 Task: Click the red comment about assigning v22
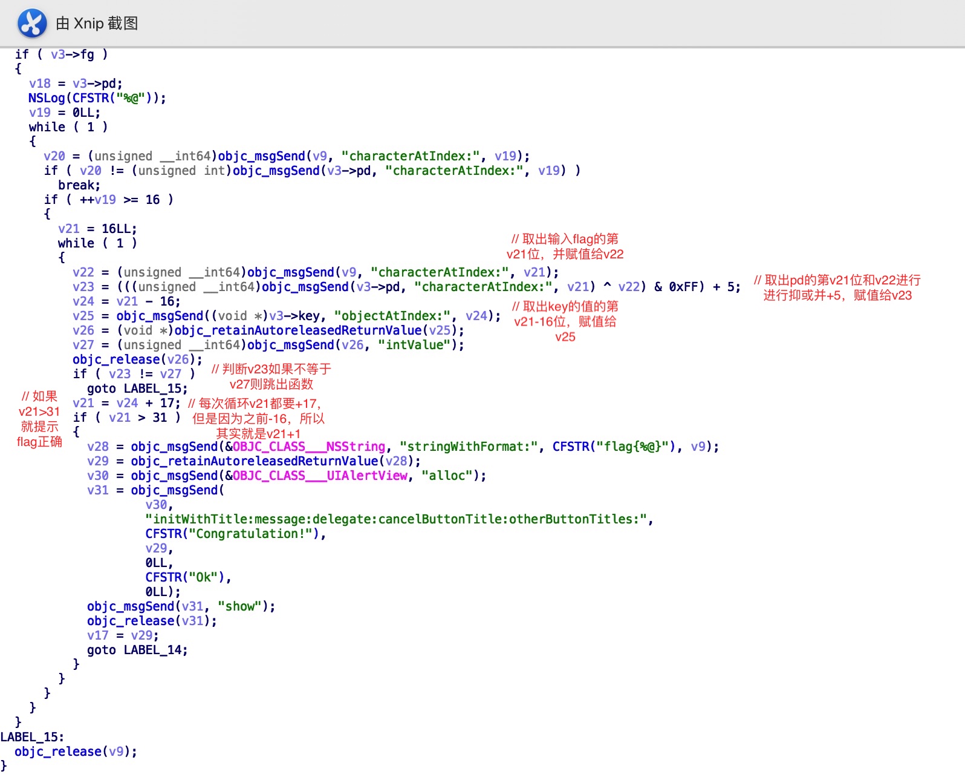(x=565, y=247)
